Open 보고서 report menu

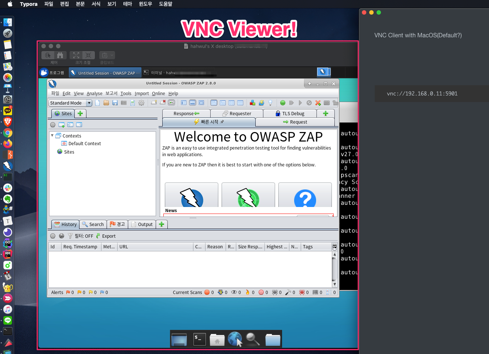click(x=111, y=93)
